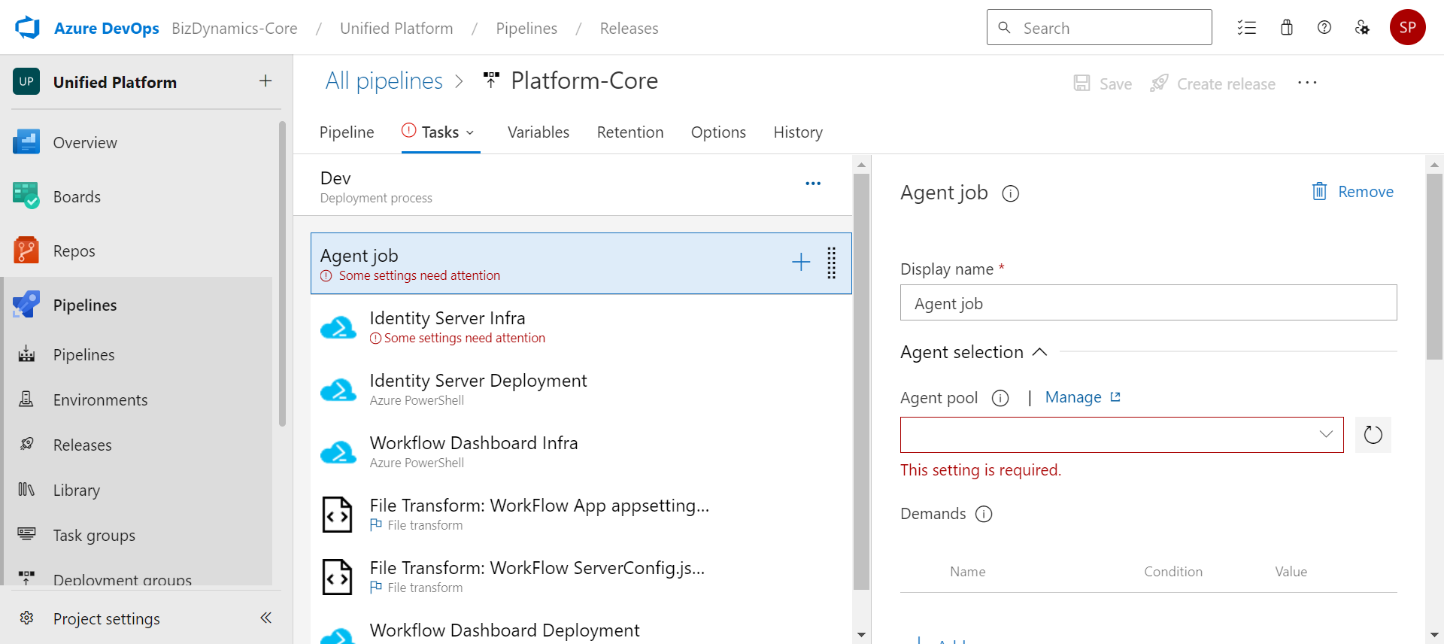Refresh the Agent pool list

[x=1373, y=435]
